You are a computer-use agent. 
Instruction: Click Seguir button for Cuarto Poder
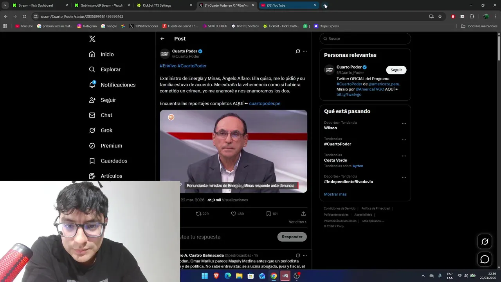[396, 70]
